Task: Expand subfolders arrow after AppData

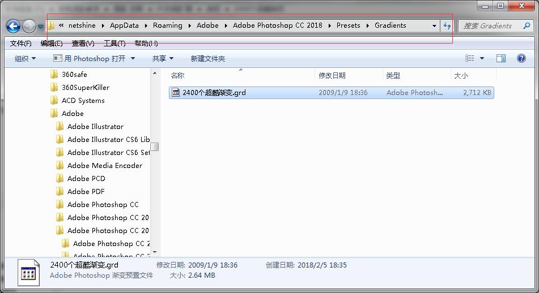Action: (146, 25)
